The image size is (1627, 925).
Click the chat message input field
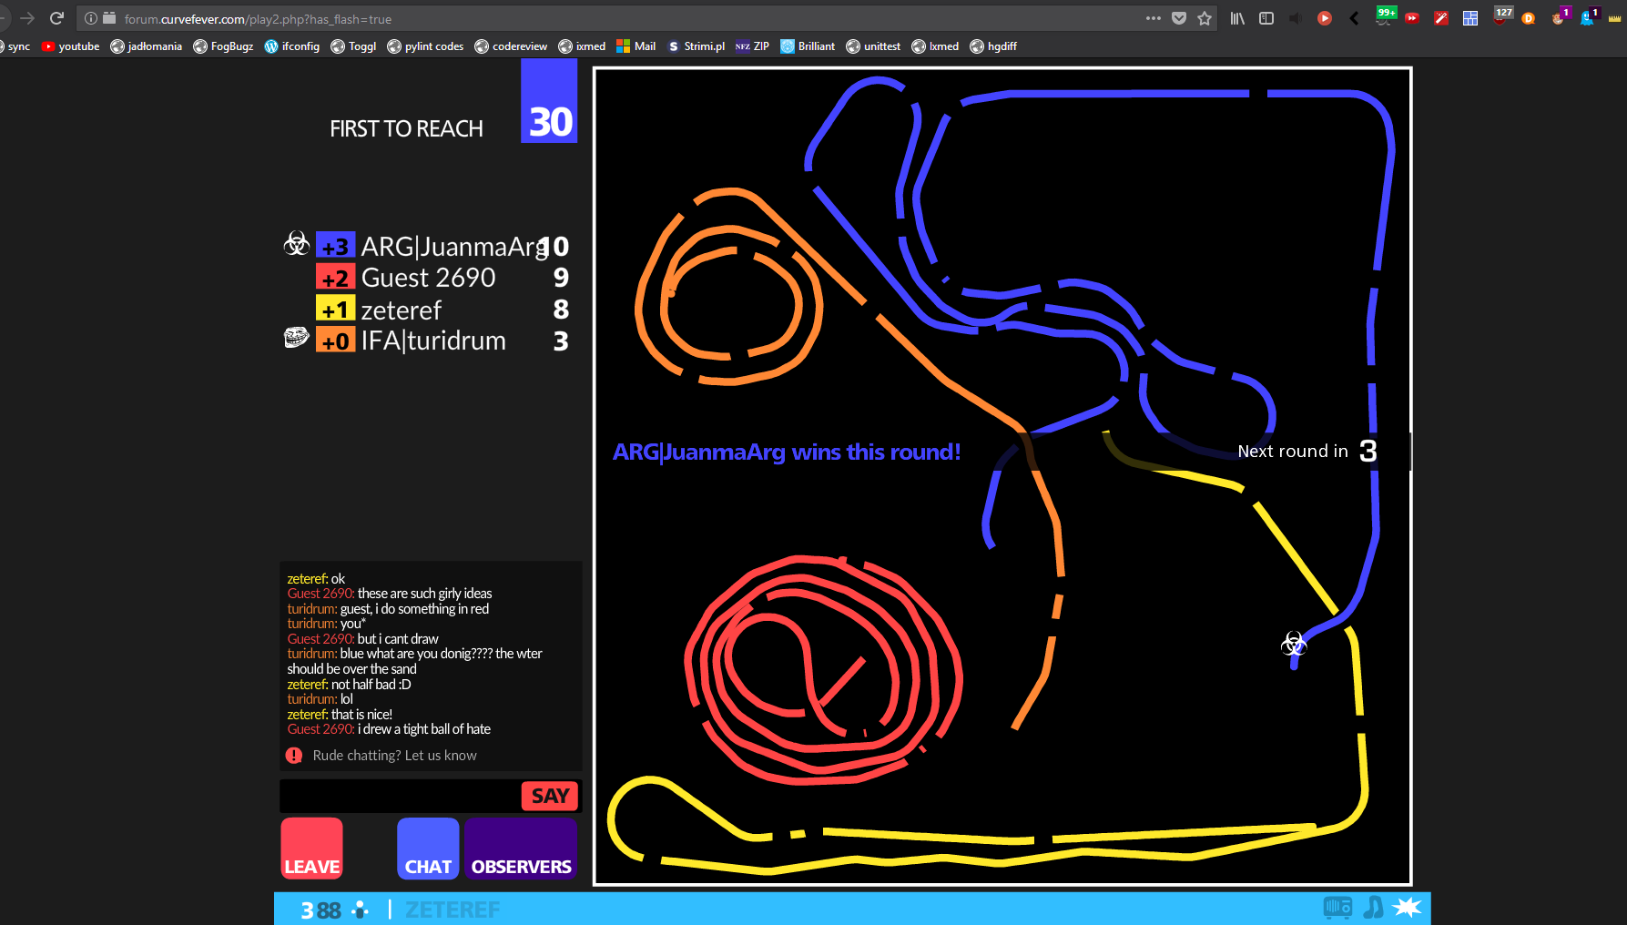(400, 796)
